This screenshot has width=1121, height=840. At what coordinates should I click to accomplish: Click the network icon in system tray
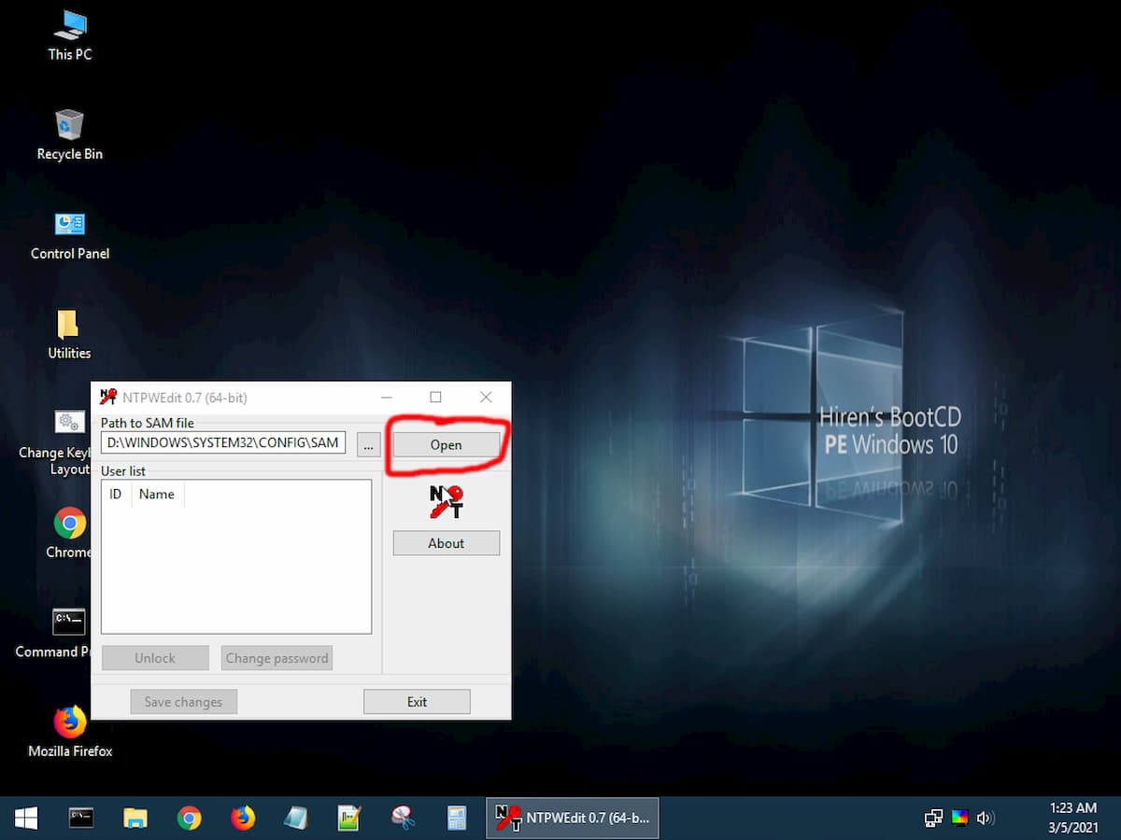pos(933,819)
